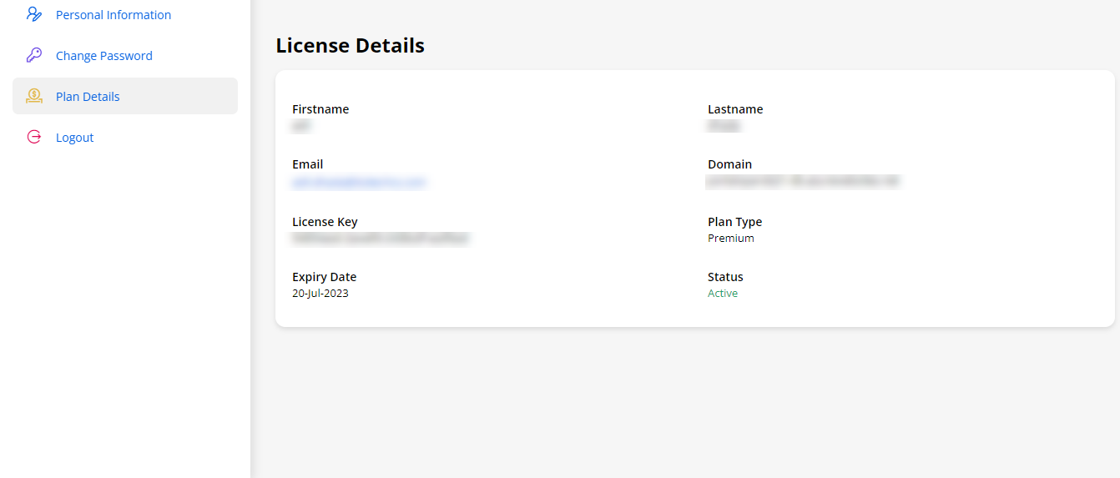Select the Premium plan type value
Image resolution: width=1120 pixels, height=478 pixels.
click(x=731, y=239)
